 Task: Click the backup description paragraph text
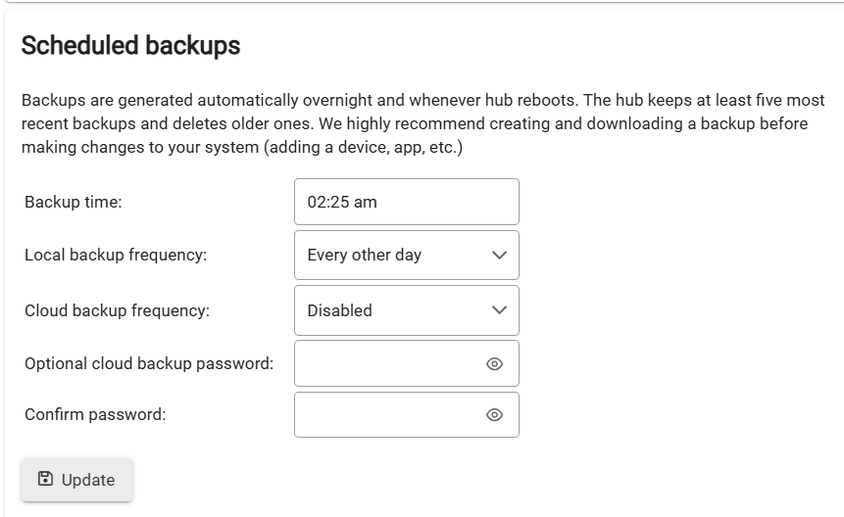422,124
